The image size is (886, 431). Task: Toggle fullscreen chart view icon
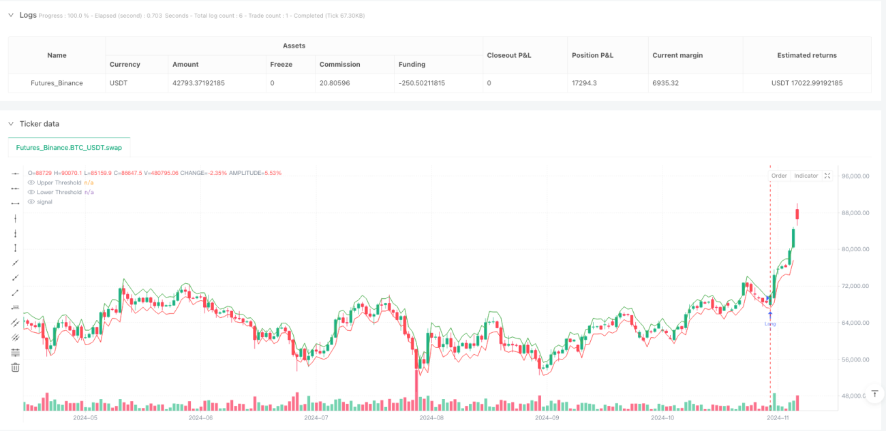827,176
